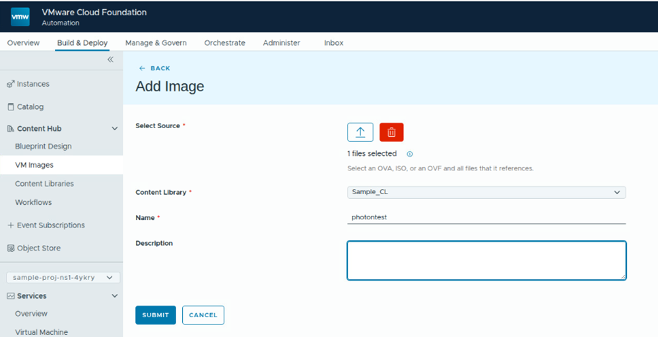Screen dimensions: 658x337
Task: Collapse the Content Hub section
Action: click(x=115, y=129)
